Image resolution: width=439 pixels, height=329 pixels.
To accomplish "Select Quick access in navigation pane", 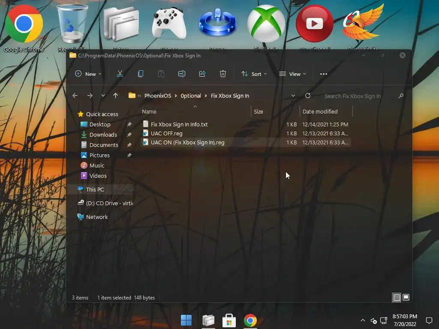I will (x=102, y=114).
